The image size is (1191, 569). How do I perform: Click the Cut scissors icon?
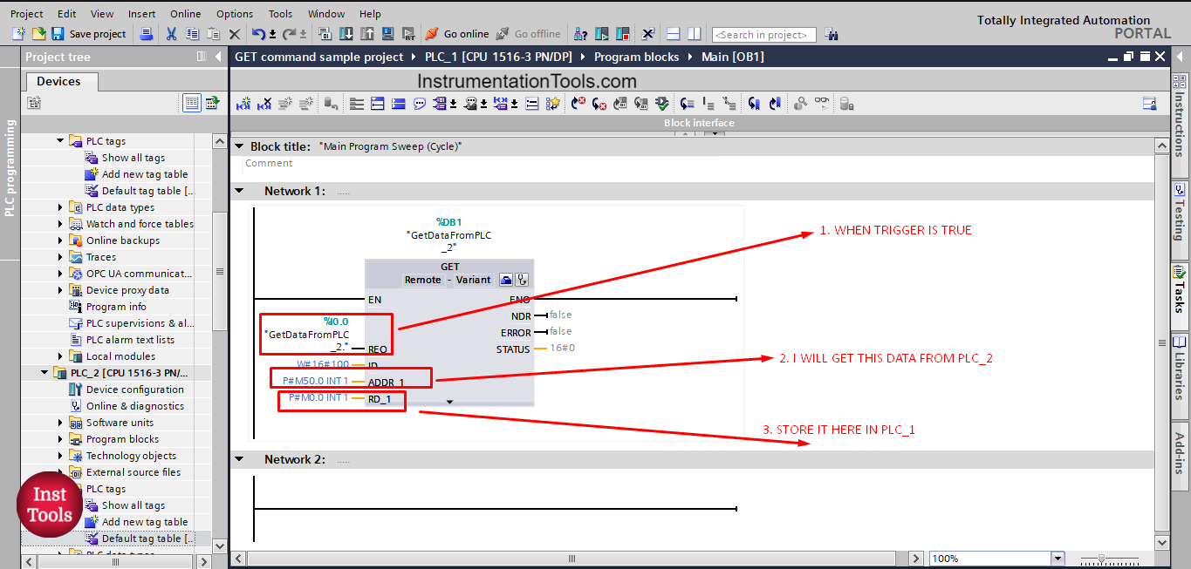(172, 34)
